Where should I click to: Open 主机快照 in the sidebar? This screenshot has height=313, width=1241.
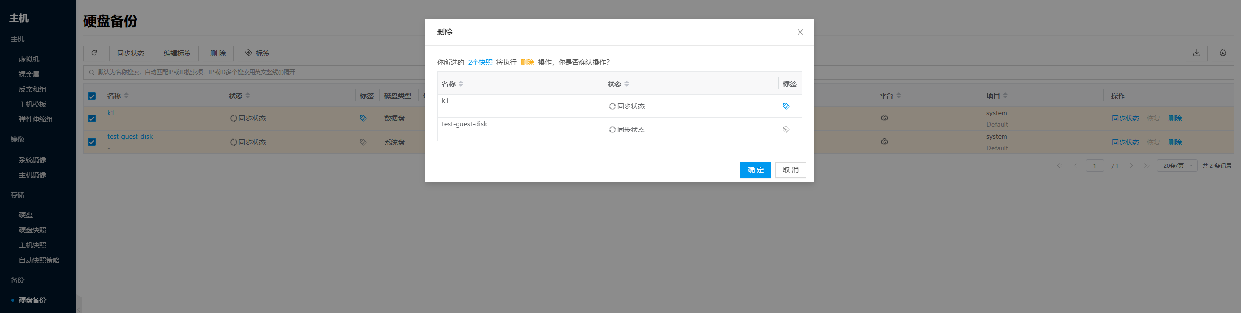[33, 245]
